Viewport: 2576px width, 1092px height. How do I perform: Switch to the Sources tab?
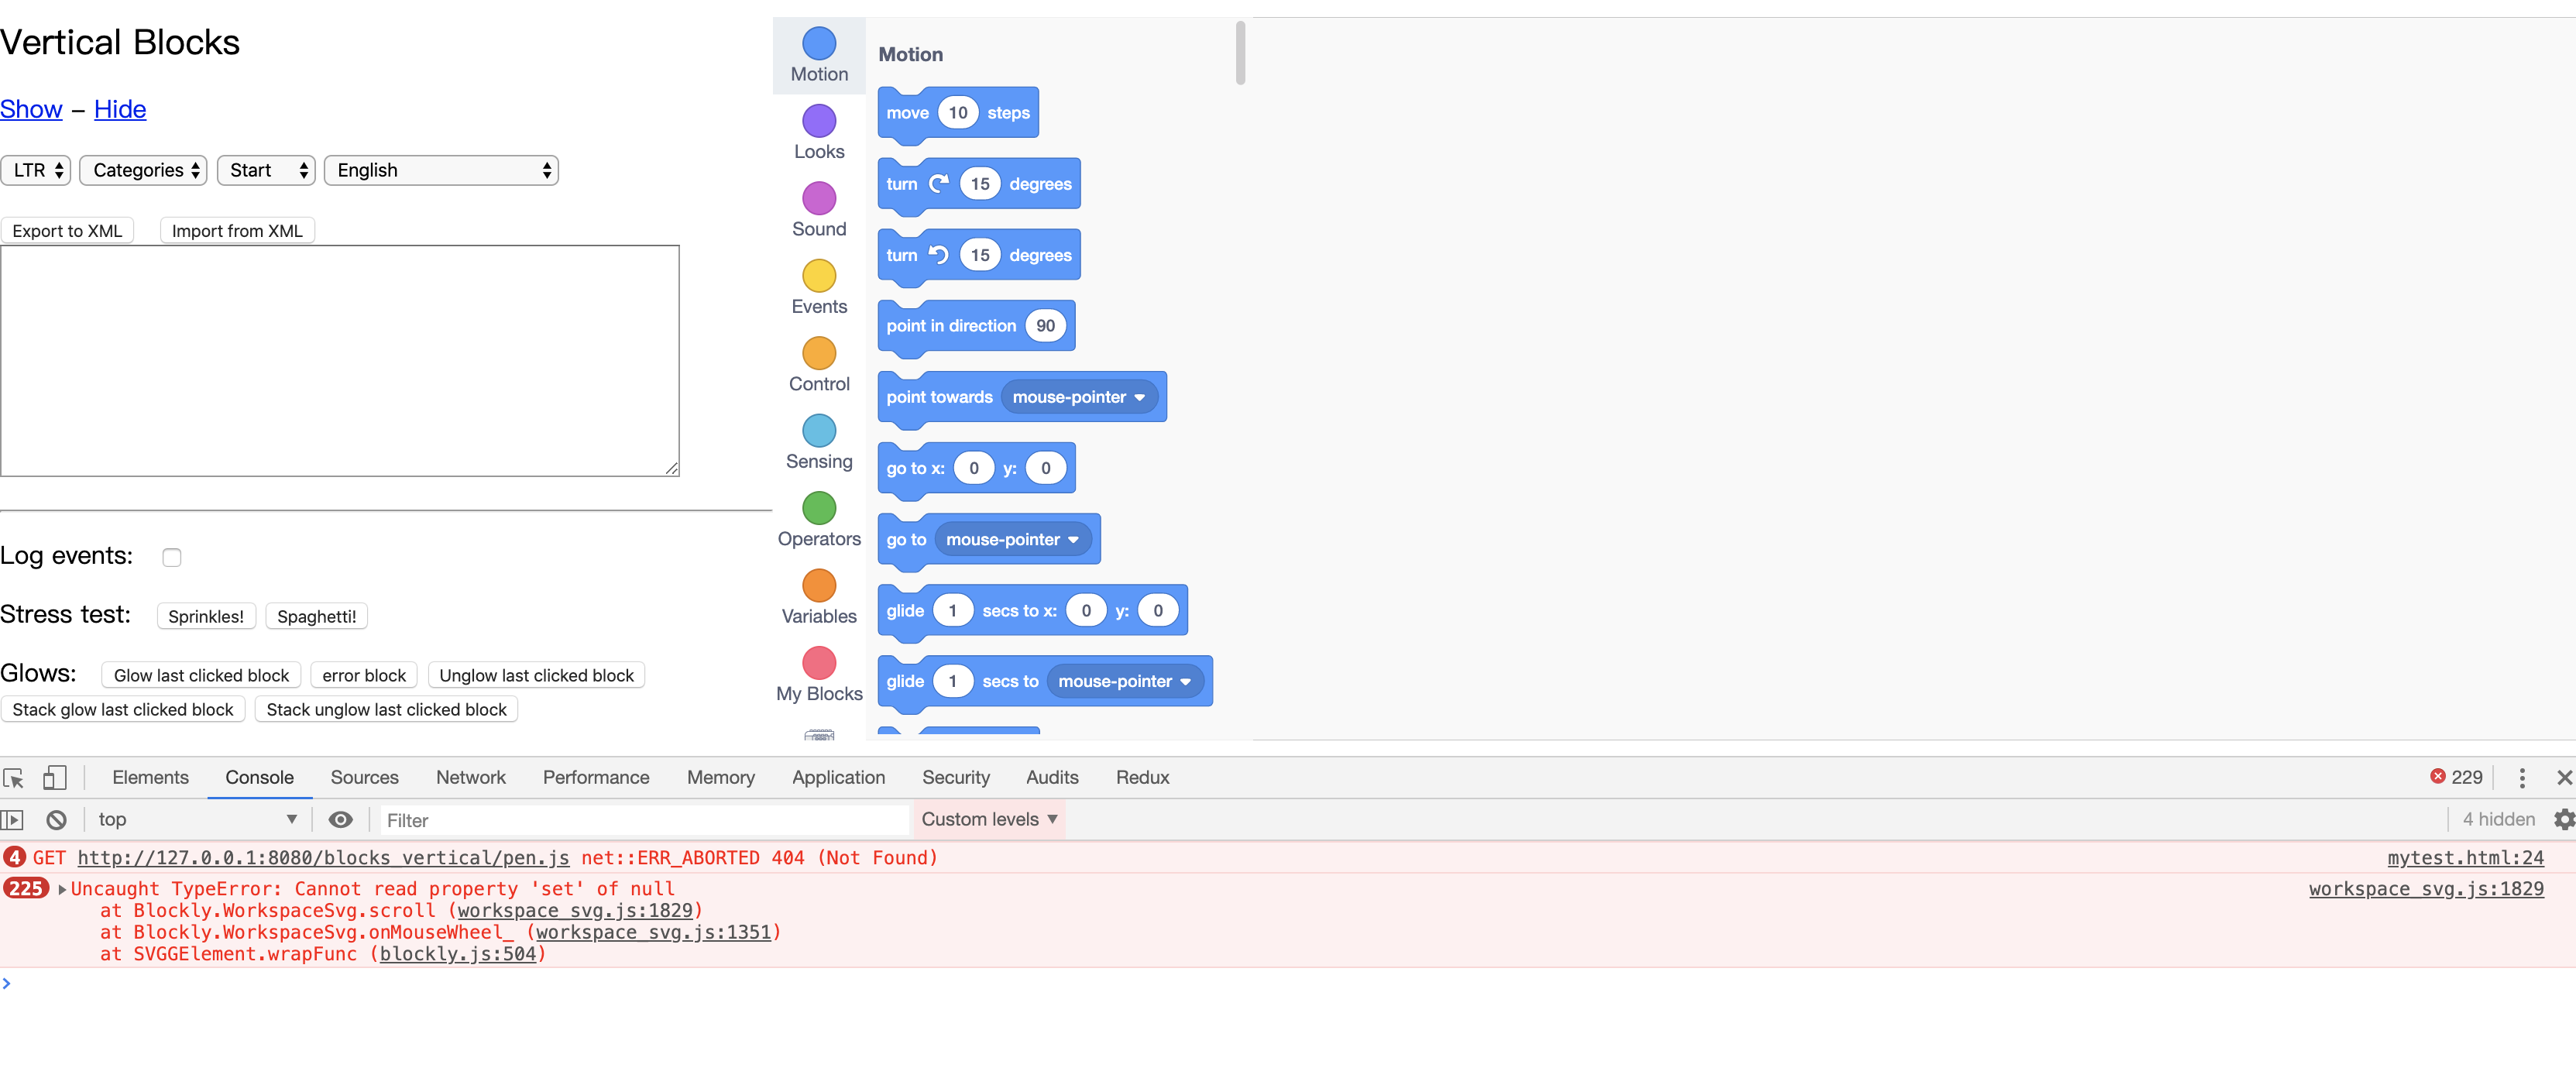(x=364, y=778)
